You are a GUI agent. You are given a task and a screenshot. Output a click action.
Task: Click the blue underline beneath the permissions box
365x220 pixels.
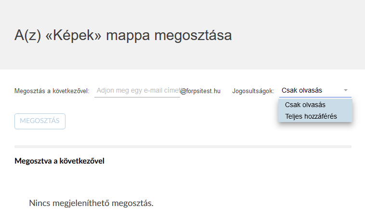[315, 97]
